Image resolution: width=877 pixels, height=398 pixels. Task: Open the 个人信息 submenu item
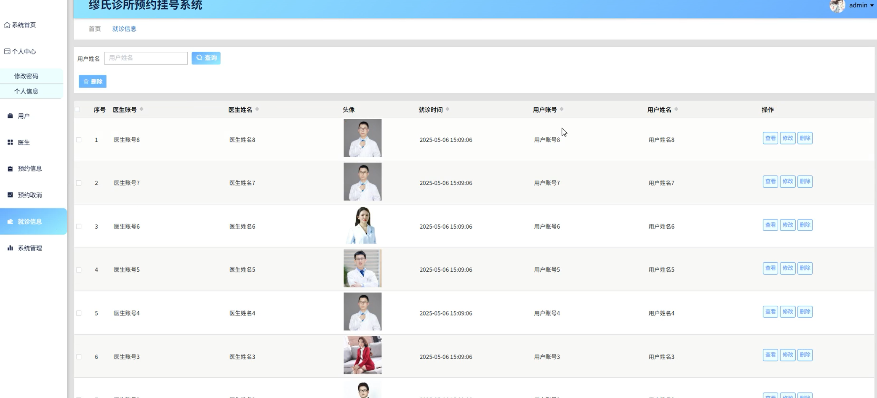pos(26,91)
